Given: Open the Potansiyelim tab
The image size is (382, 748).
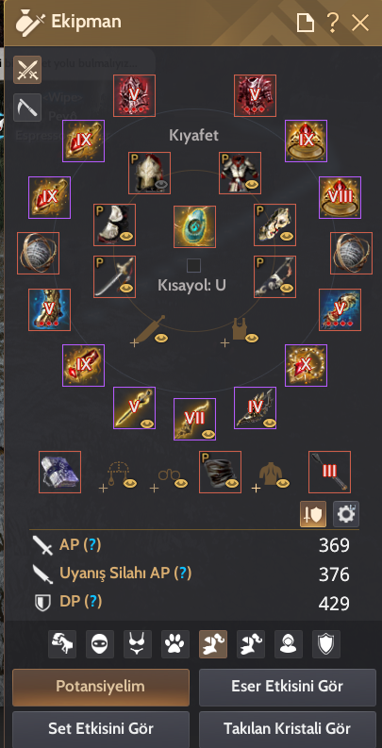Looking at the screenshot, I should [x=101, y=687].
